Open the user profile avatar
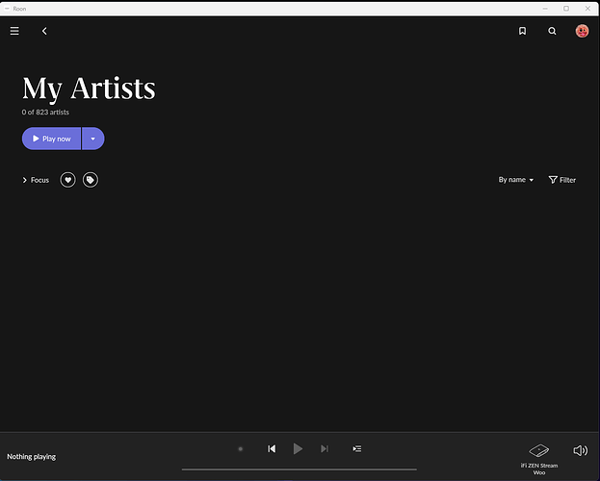 (x=582, y=31)
